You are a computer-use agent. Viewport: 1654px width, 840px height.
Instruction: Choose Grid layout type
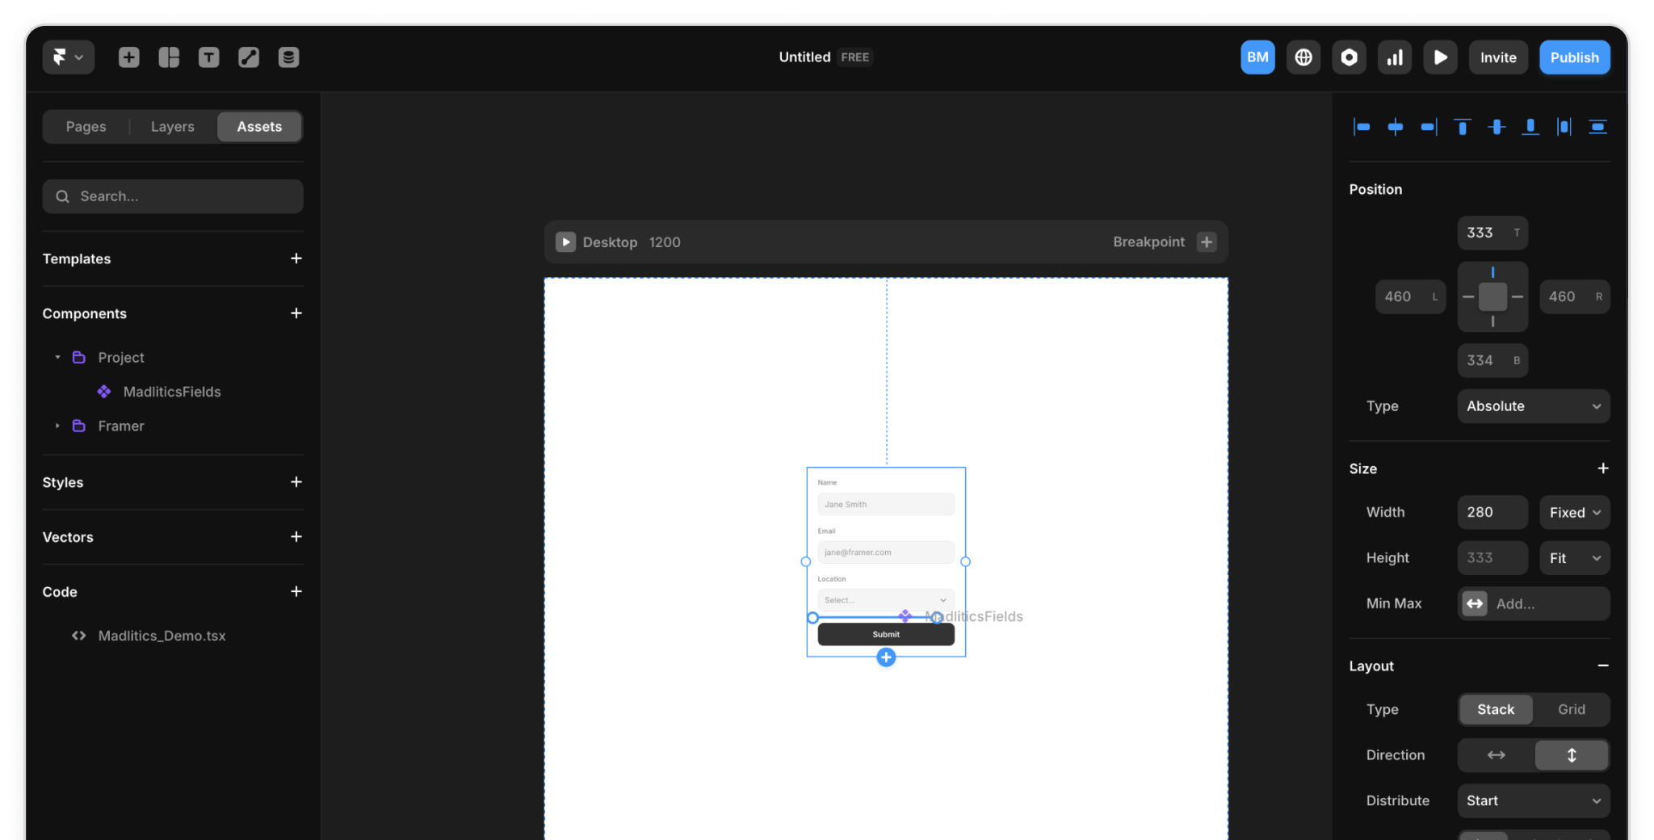pyautogui.click(x=1572, y=709)
